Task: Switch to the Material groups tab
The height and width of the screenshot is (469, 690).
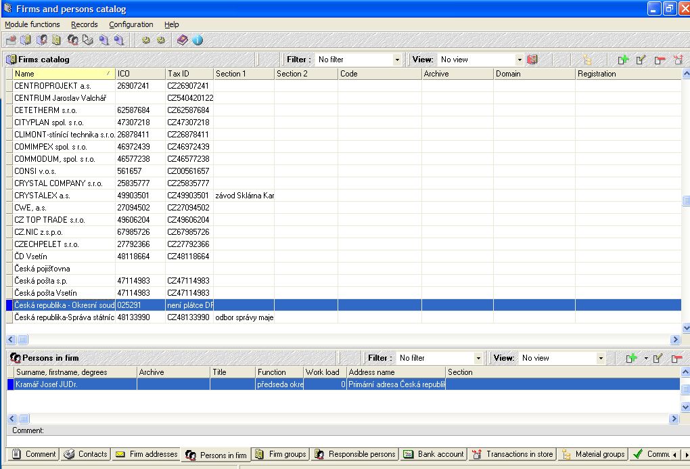Action: click(x=593, y=454)
